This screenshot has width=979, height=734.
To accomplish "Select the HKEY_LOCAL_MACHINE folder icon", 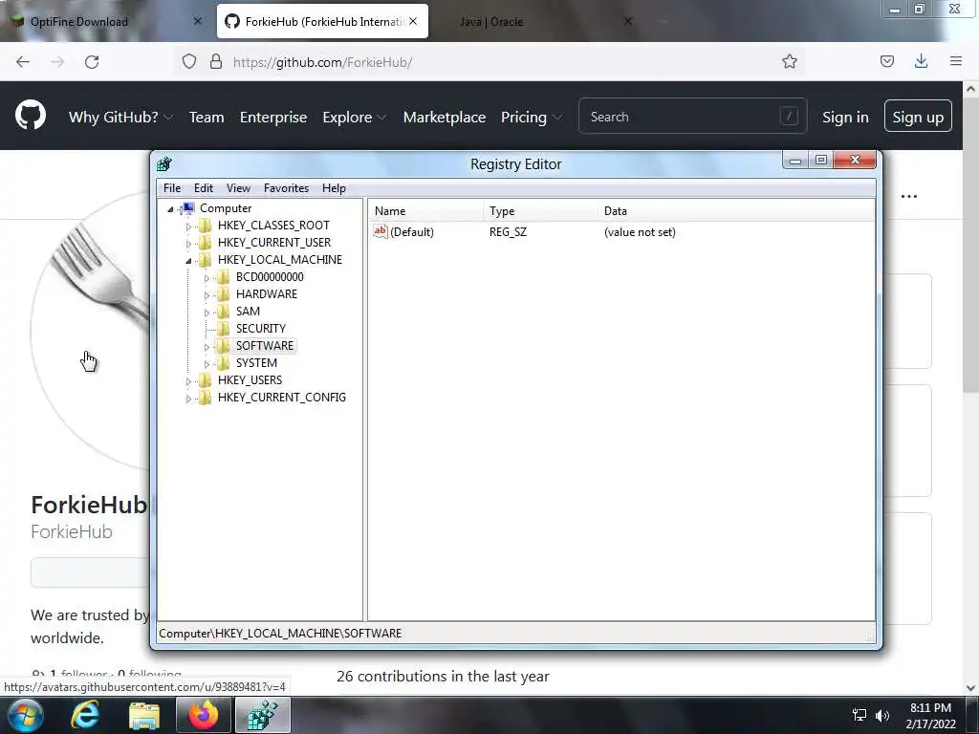I will tap(205, 260).
